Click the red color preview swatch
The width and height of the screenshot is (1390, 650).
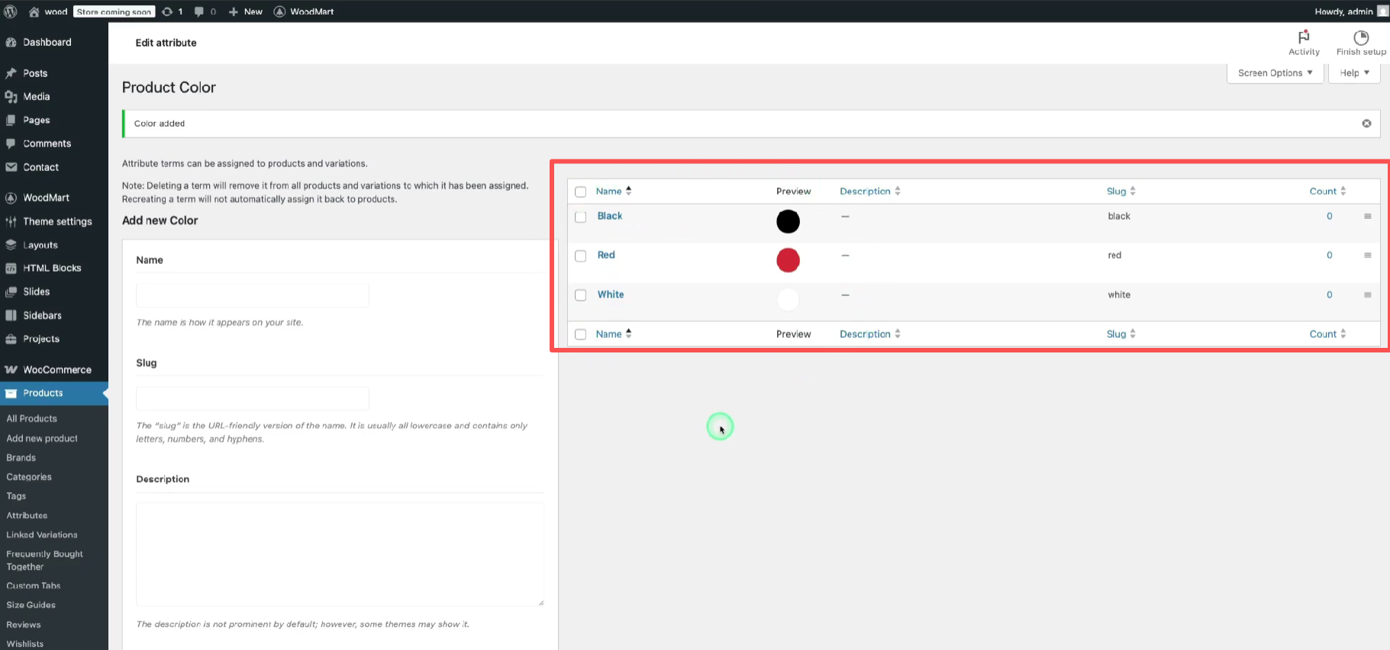(x=788, y=260)
